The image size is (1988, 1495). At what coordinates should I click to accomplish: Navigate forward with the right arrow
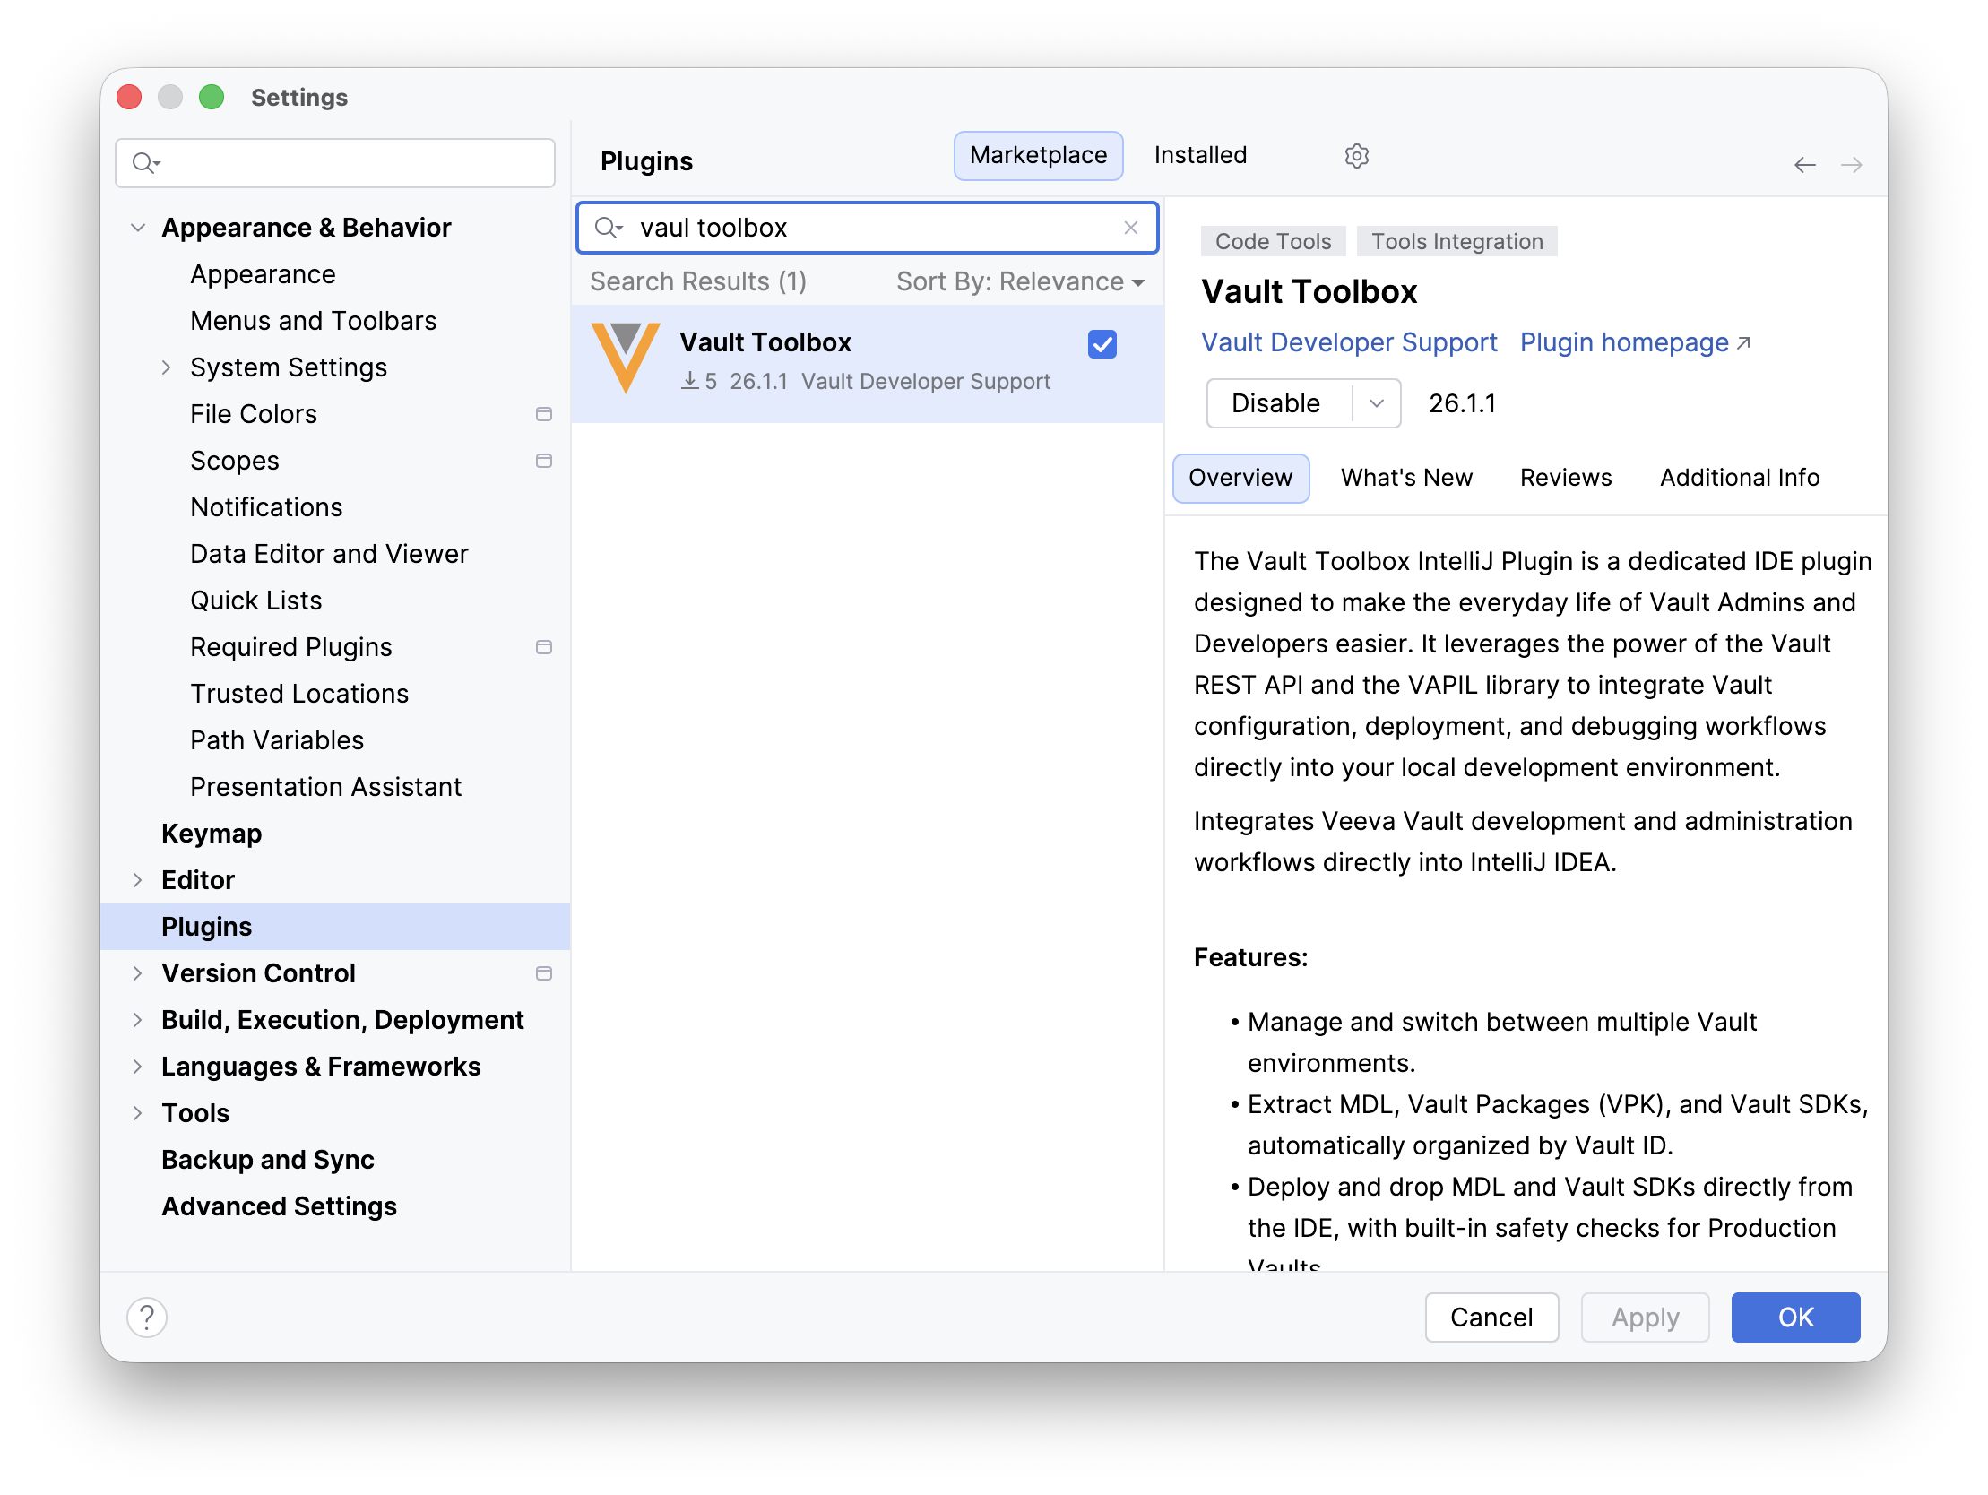point(1852,165)
